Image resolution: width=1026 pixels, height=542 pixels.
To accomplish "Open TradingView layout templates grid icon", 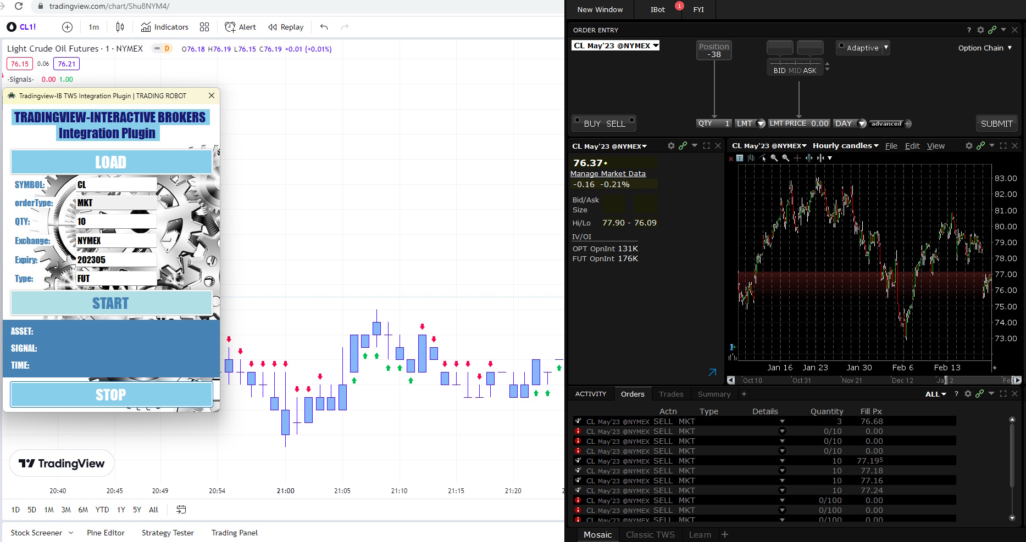I will point(204,27).
